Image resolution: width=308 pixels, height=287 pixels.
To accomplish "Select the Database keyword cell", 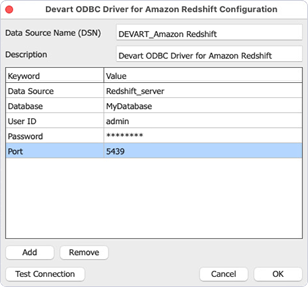I will tap(54, 105).
